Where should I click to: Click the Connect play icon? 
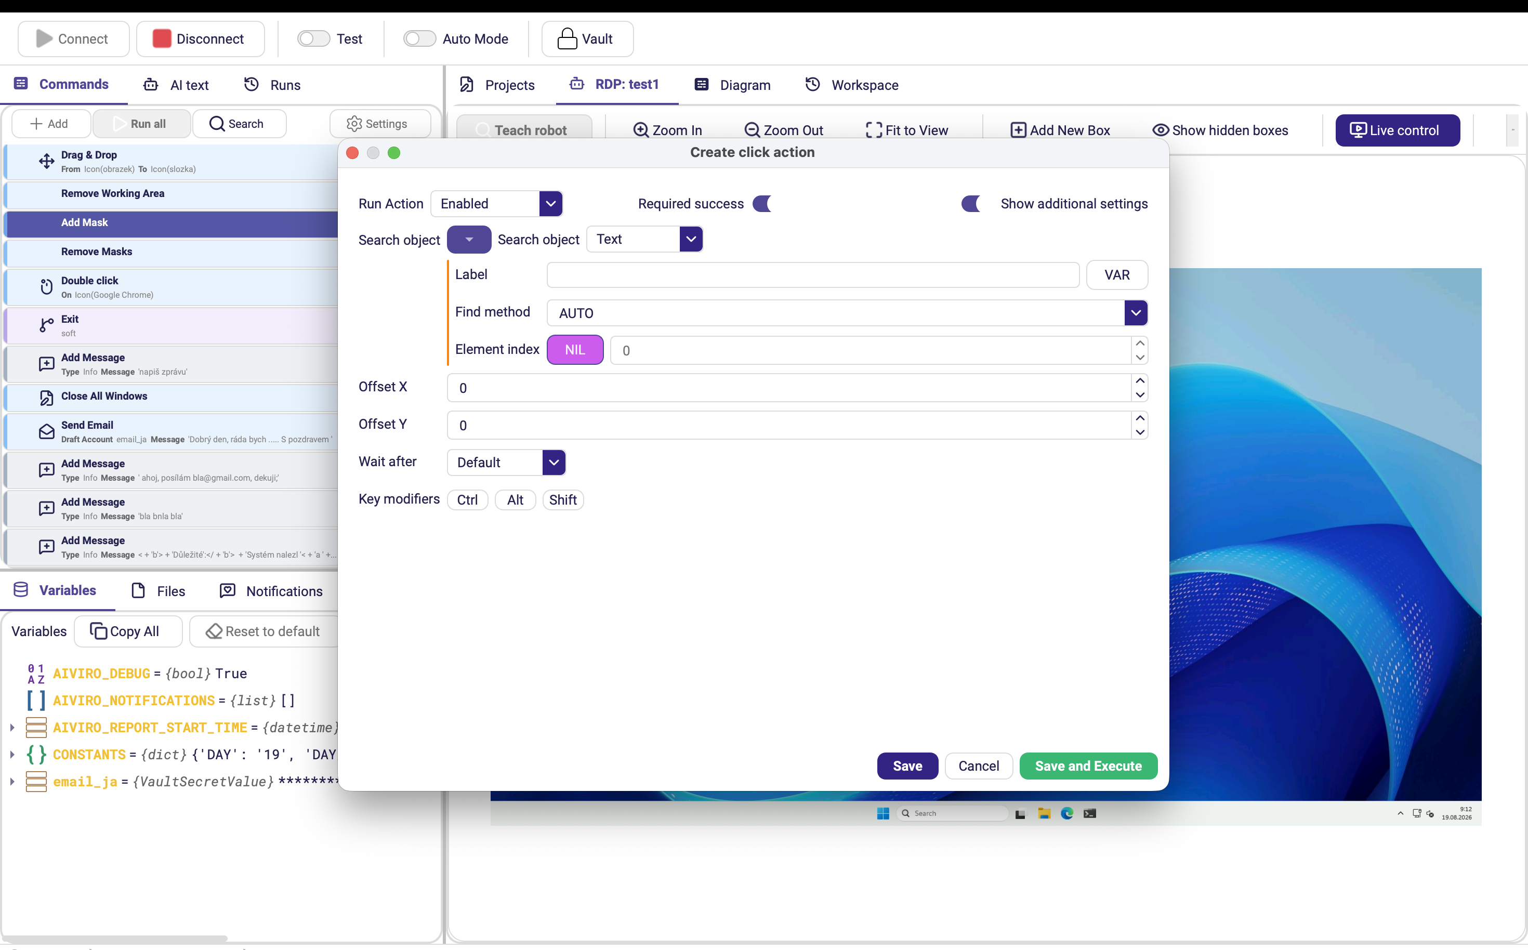pyautogui.click(x=44, y=39)
